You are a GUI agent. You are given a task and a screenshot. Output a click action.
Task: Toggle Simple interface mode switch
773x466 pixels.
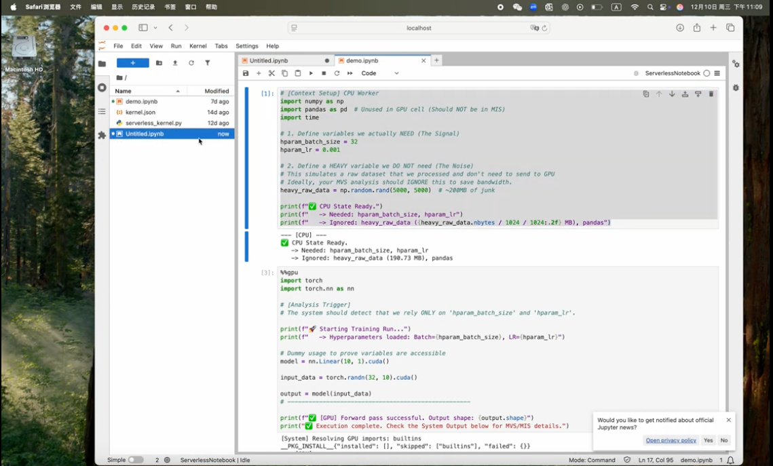[x=136, y=460]
